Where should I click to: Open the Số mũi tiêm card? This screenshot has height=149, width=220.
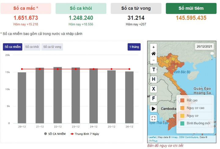click(x=191, y=9)
